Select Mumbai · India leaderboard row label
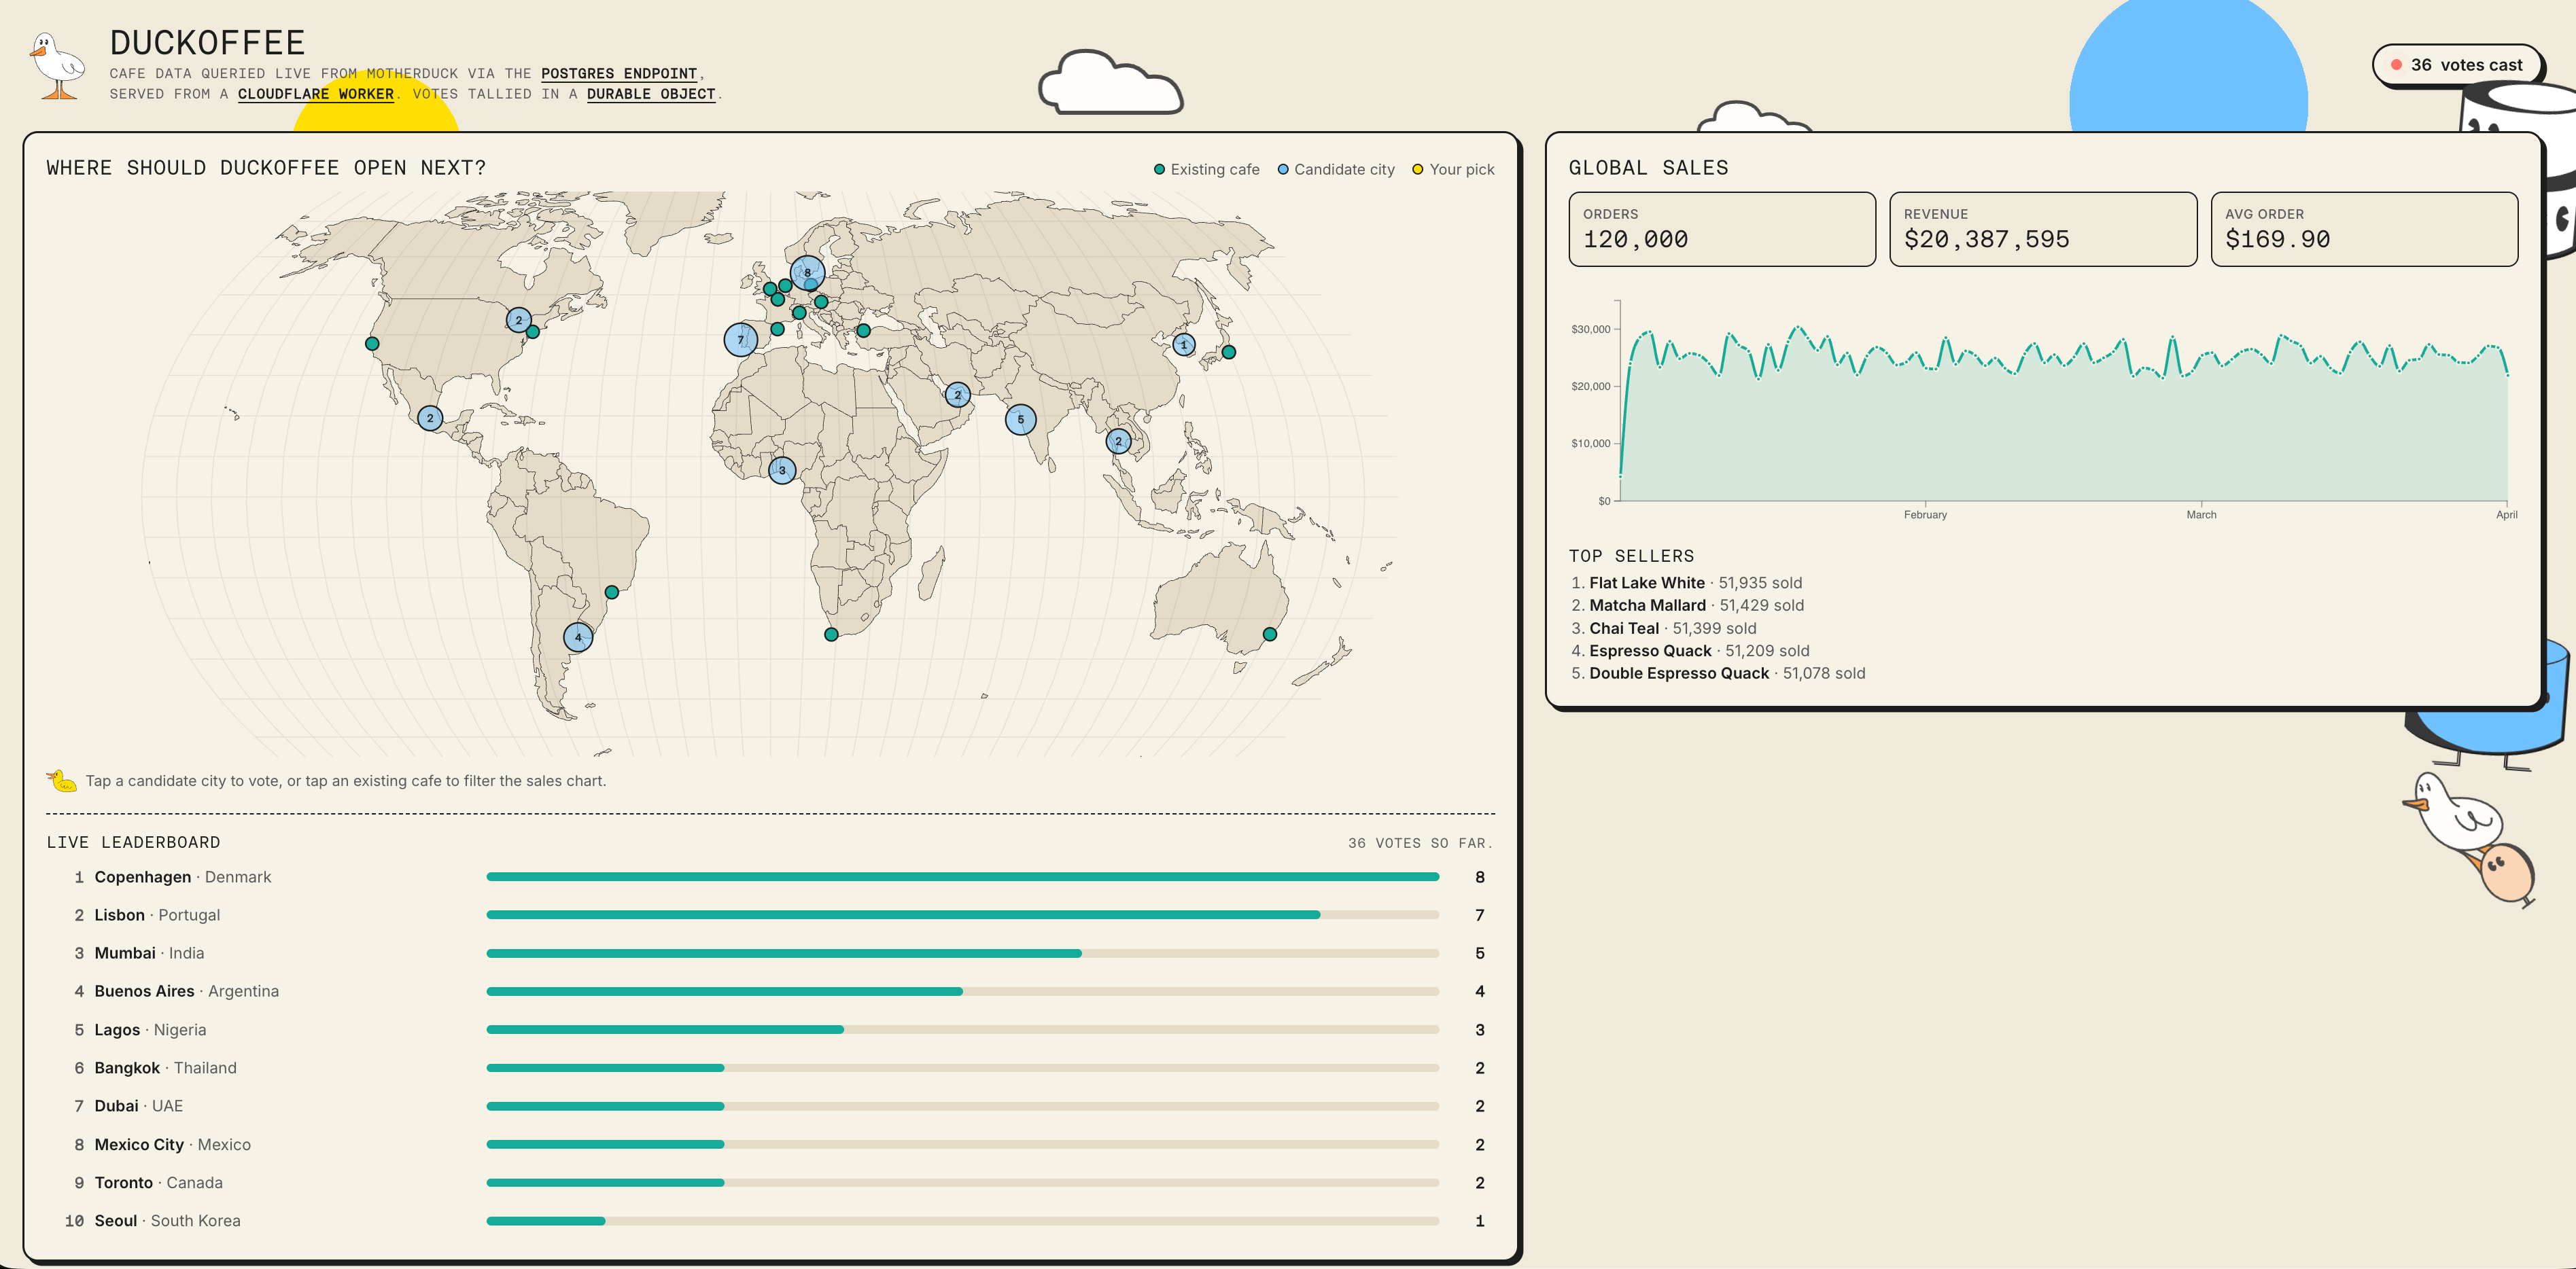The height and width of the screenshot is (1269, 2576). coord(149,953)
